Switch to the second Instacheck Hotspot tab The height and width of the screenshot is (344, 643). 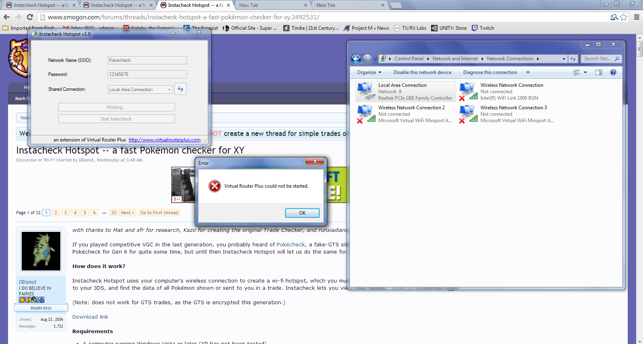pos(118,5)
